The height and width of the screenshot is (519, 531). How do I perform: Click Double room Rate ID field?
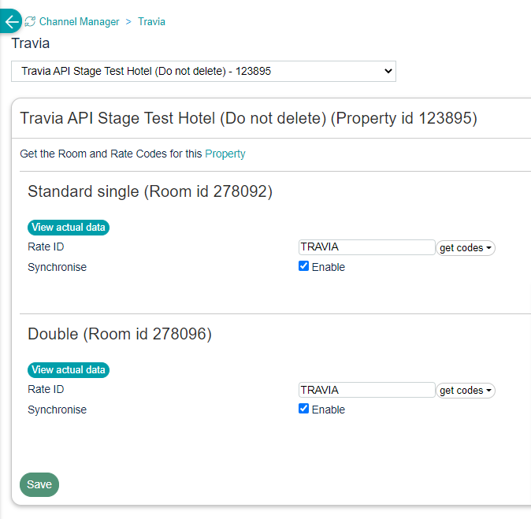pos(366,390)
